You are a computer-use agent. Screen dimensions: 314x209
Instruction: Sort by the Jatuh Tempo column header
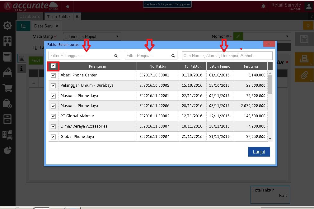click(x=220, y=66)
